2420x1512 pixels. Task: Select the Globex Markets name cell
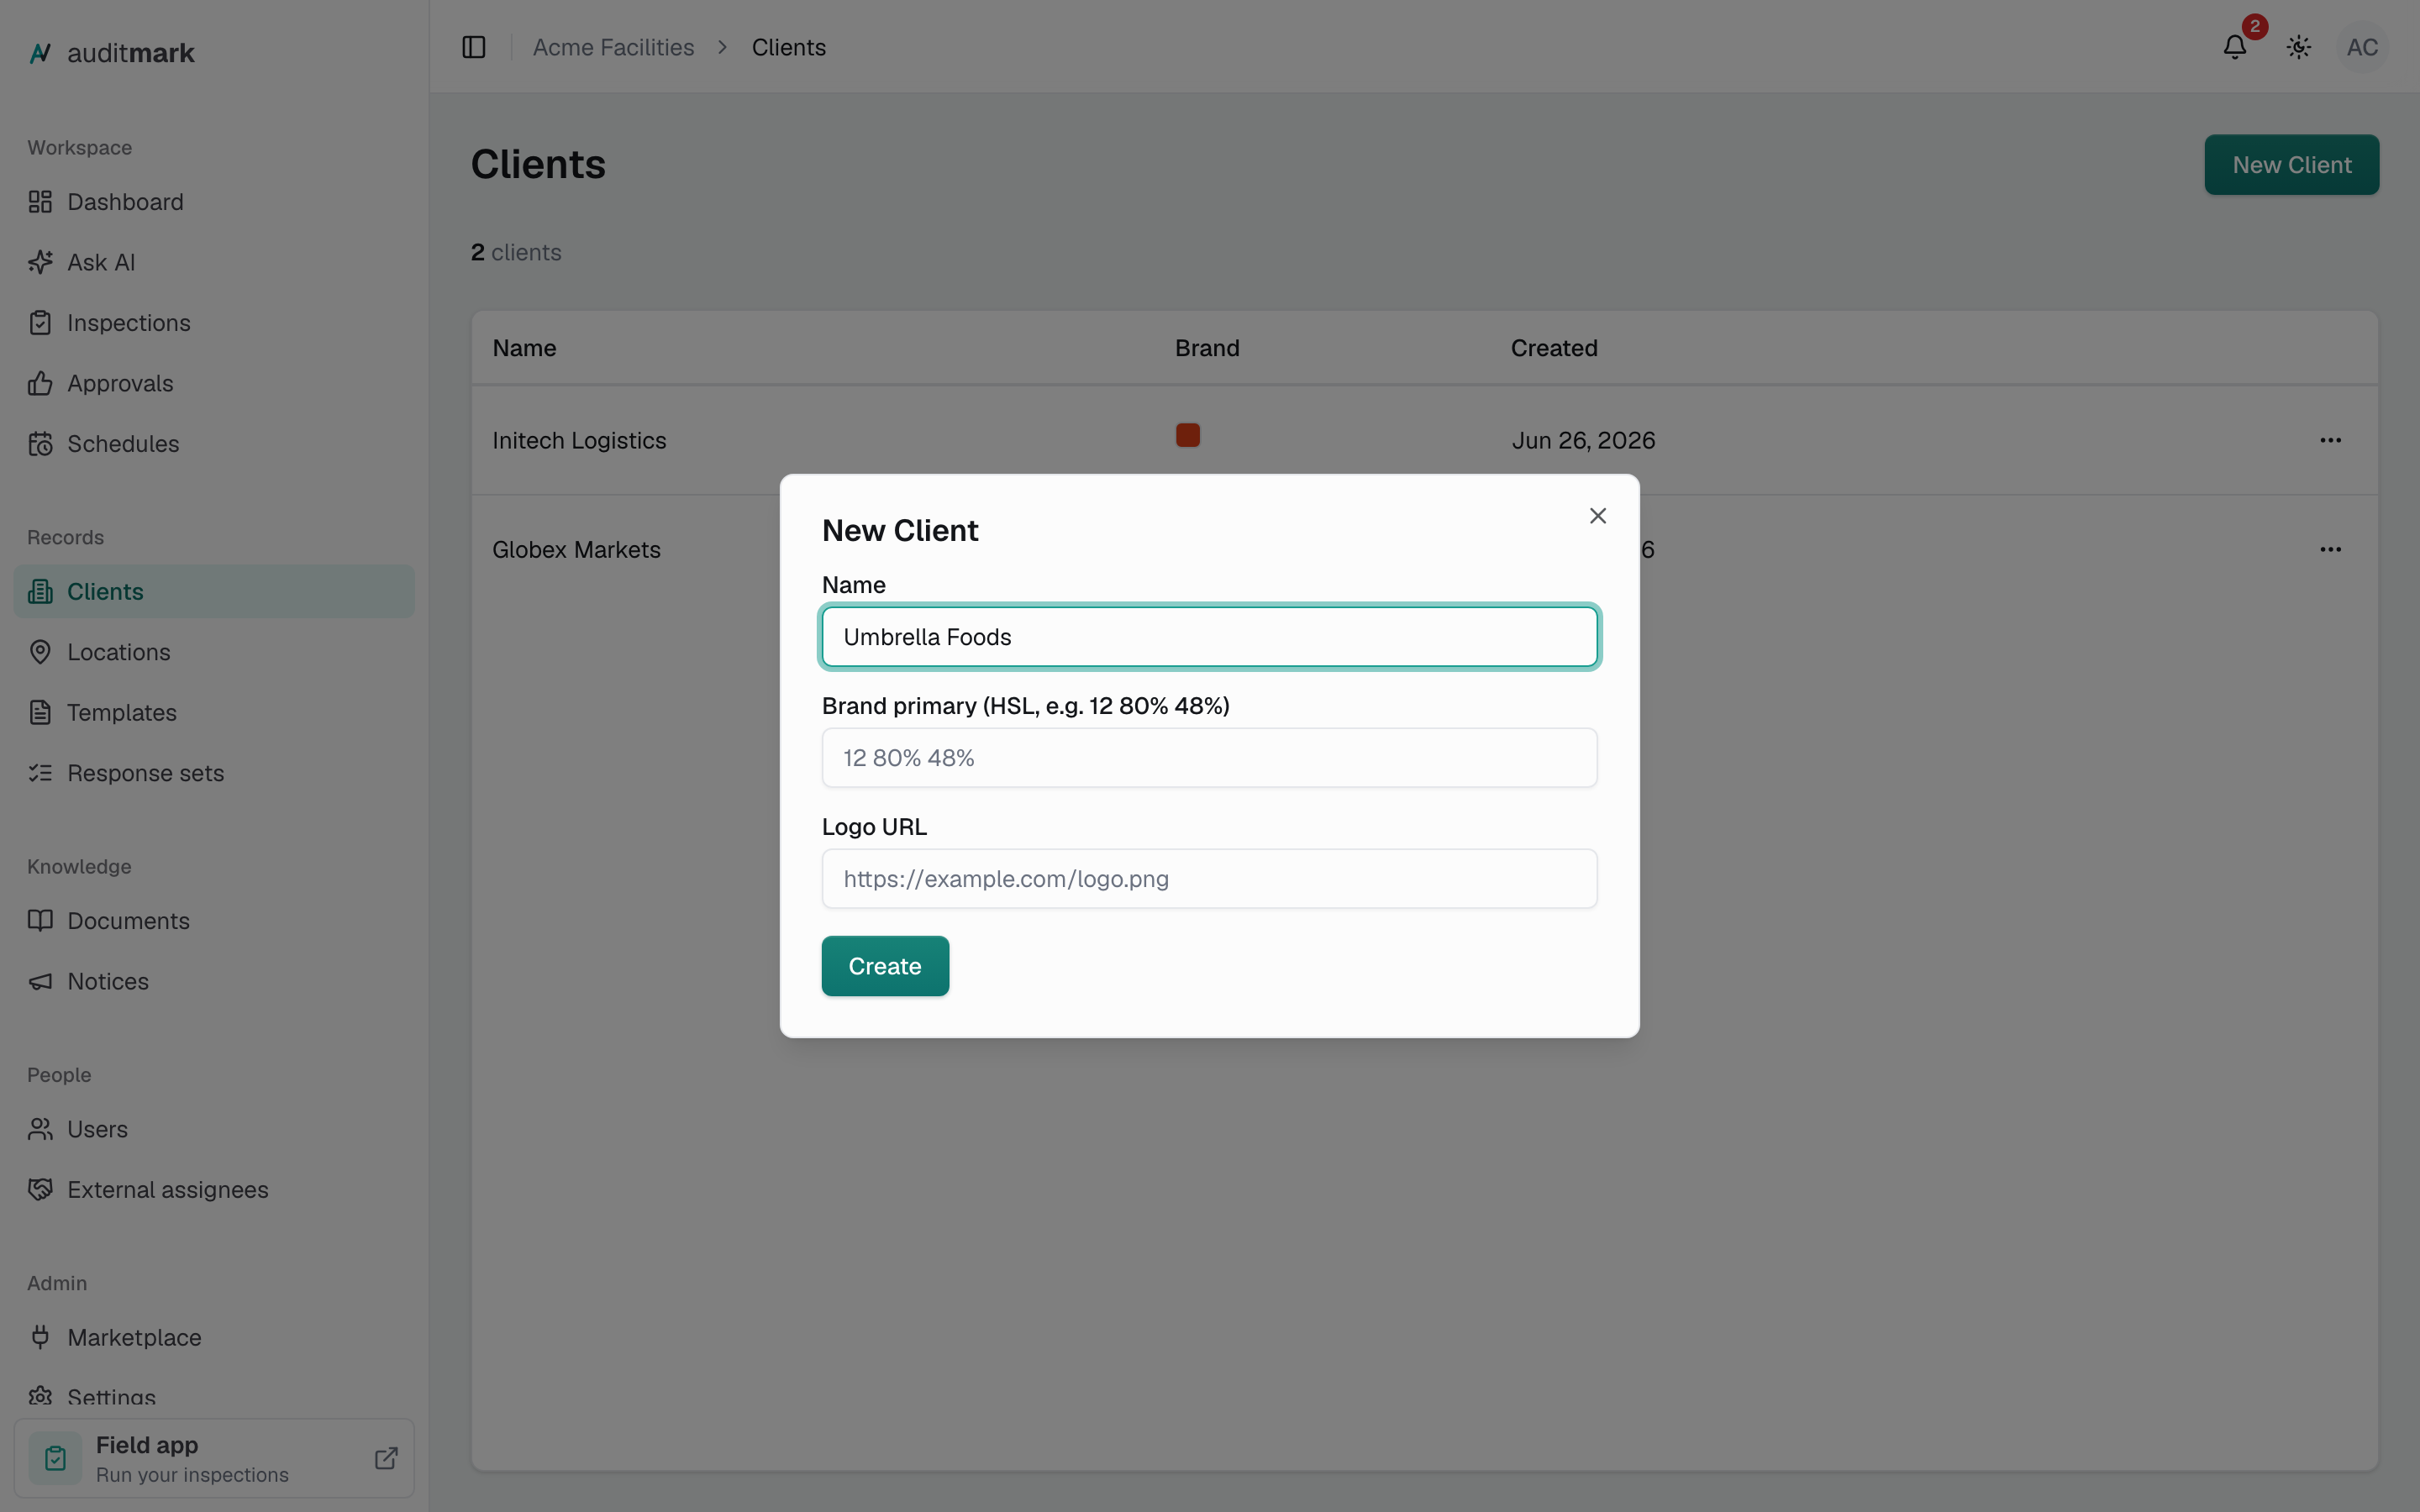[x=576, y=550]
